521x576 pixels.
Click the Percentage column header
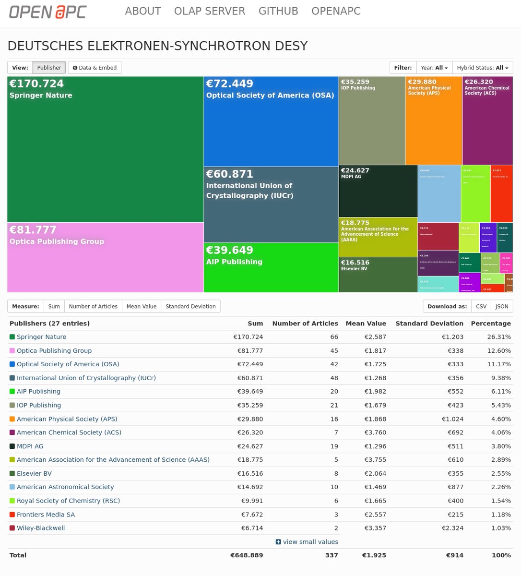(491, 324)
